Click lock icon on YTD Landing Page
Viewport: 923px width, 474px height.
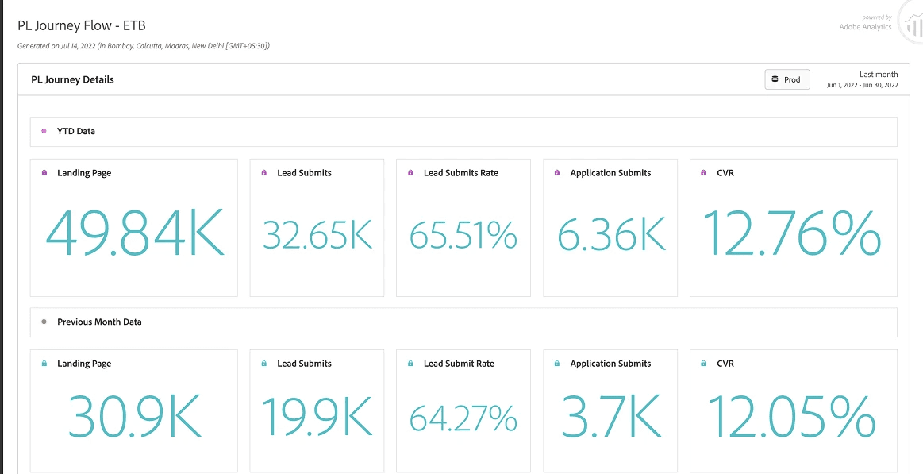pos(44,173)
